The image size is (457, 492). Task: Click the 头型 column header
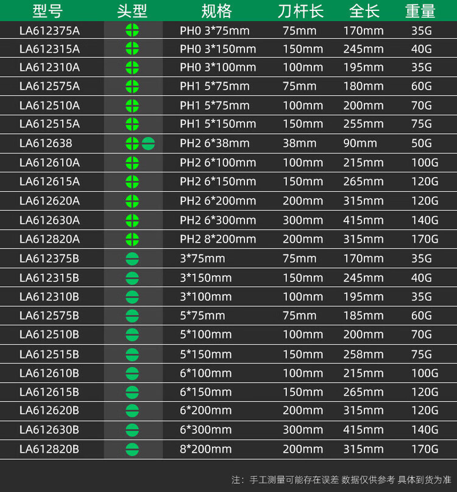coord(132,10)
